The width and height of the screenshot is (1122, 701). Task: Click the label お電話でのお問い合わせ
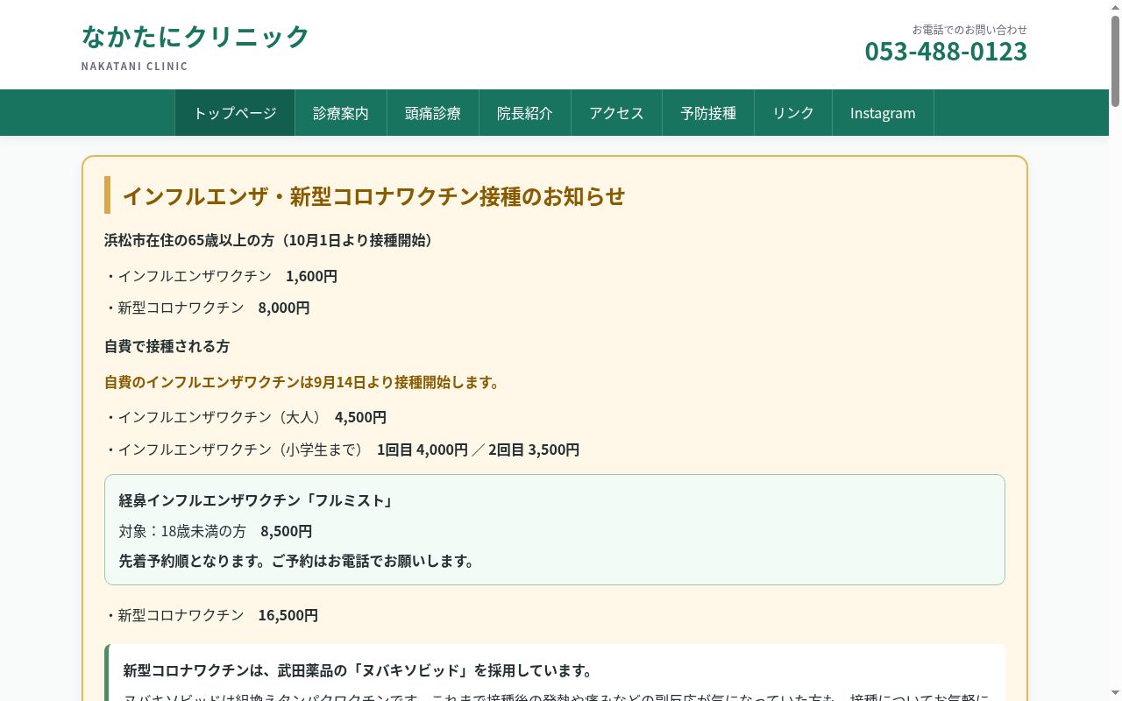tap(969, 30)
